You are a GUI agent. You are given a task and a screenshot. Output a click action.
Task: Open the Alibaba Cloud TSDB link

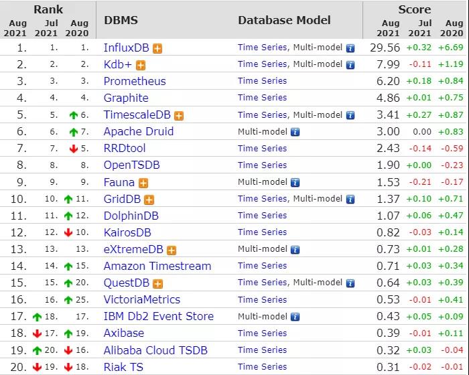click(x=155, y=350)
